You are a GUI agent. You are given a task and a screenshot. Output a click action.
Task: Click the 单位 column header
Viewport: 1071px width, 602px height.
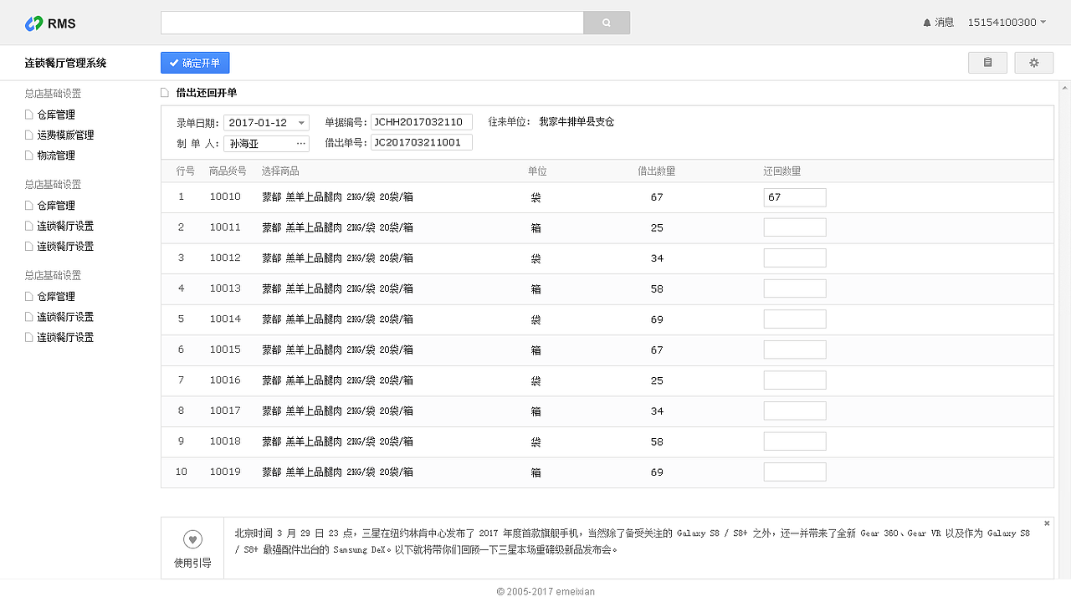[537, 171]
